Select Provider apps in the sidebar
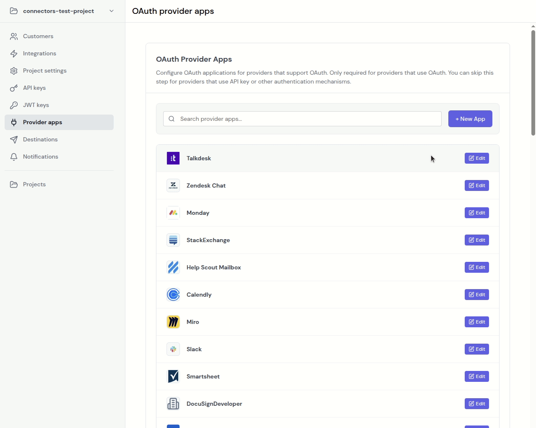The height and width of the screenshot is (428, 536). [x=59, y=123]
